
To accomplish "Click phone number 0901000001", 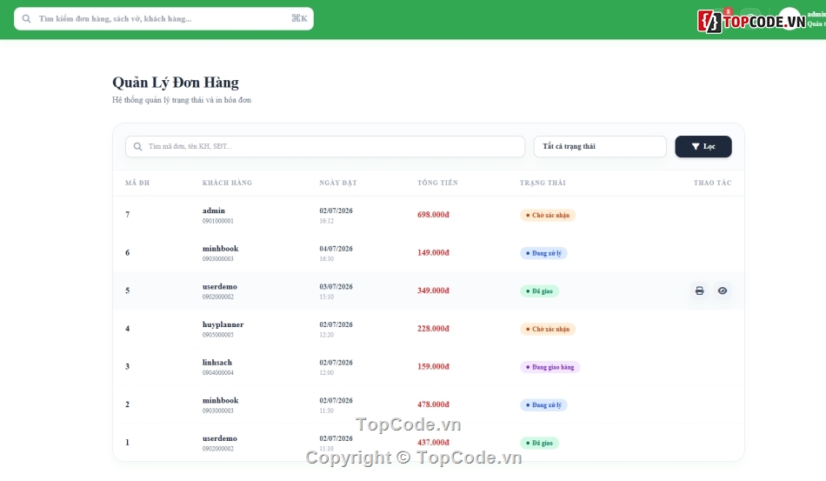I will (x=218, y=221).
